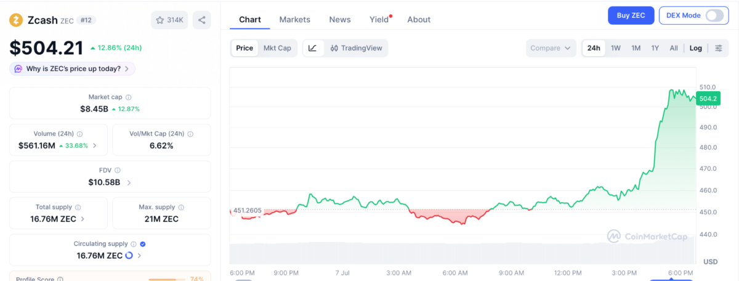Click the USD currency label on chart
The height and width of the screenshot is (281, 739).
[710, 261]
